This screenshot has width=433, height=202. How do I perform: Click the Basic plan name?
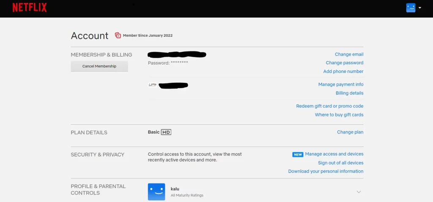coord(153,132)
